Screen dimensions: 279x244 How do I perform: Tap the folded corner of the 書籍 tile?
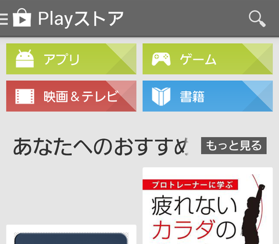coord(257,96)
